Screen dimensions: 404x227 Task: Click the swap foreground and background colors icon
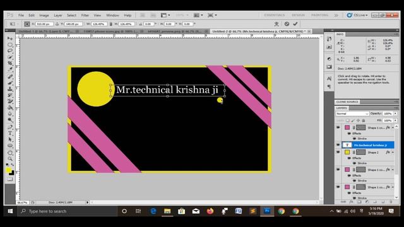click(x=13, y=165)
